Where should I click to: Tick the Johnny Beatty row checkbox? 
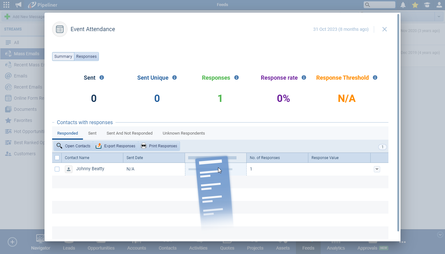click(x=57, y=169)
